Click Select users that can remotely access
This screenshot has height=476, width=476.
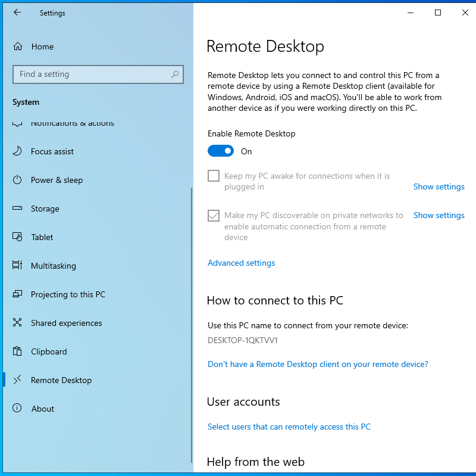[289, 427]
